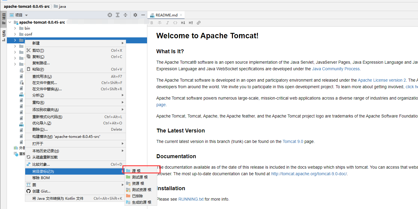
Task: Click the Collapse All icon in project toolbar
Action: coord(125,15)
